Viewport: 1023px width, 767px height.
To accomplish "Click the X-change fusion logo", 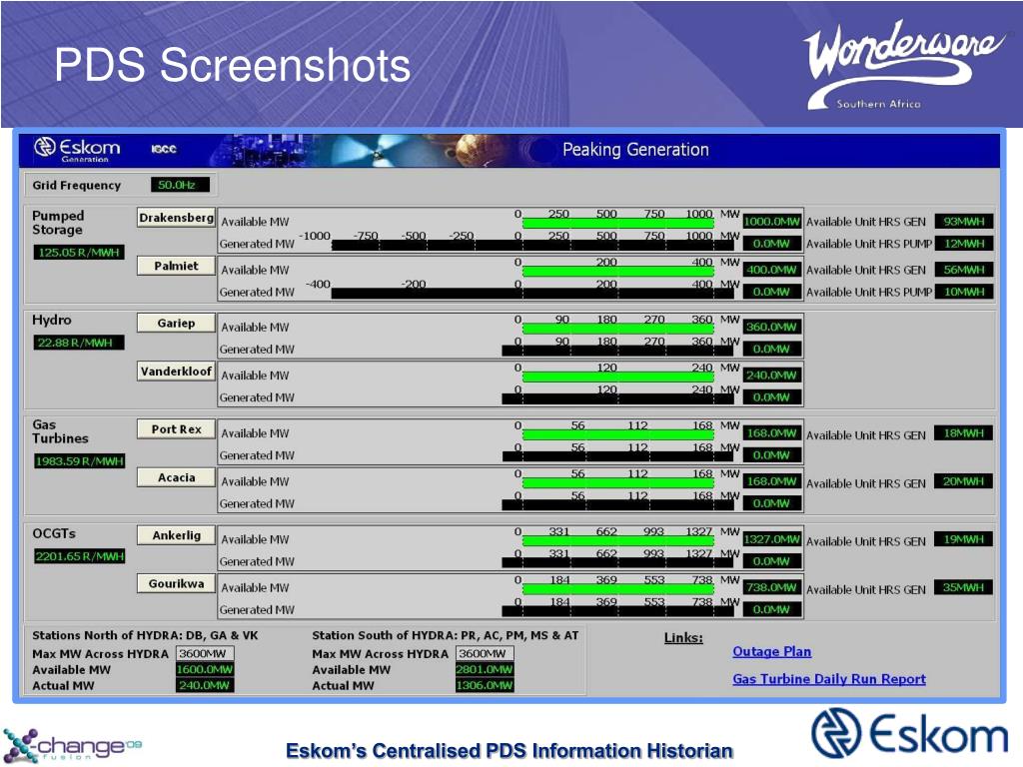I will [72, 745].
